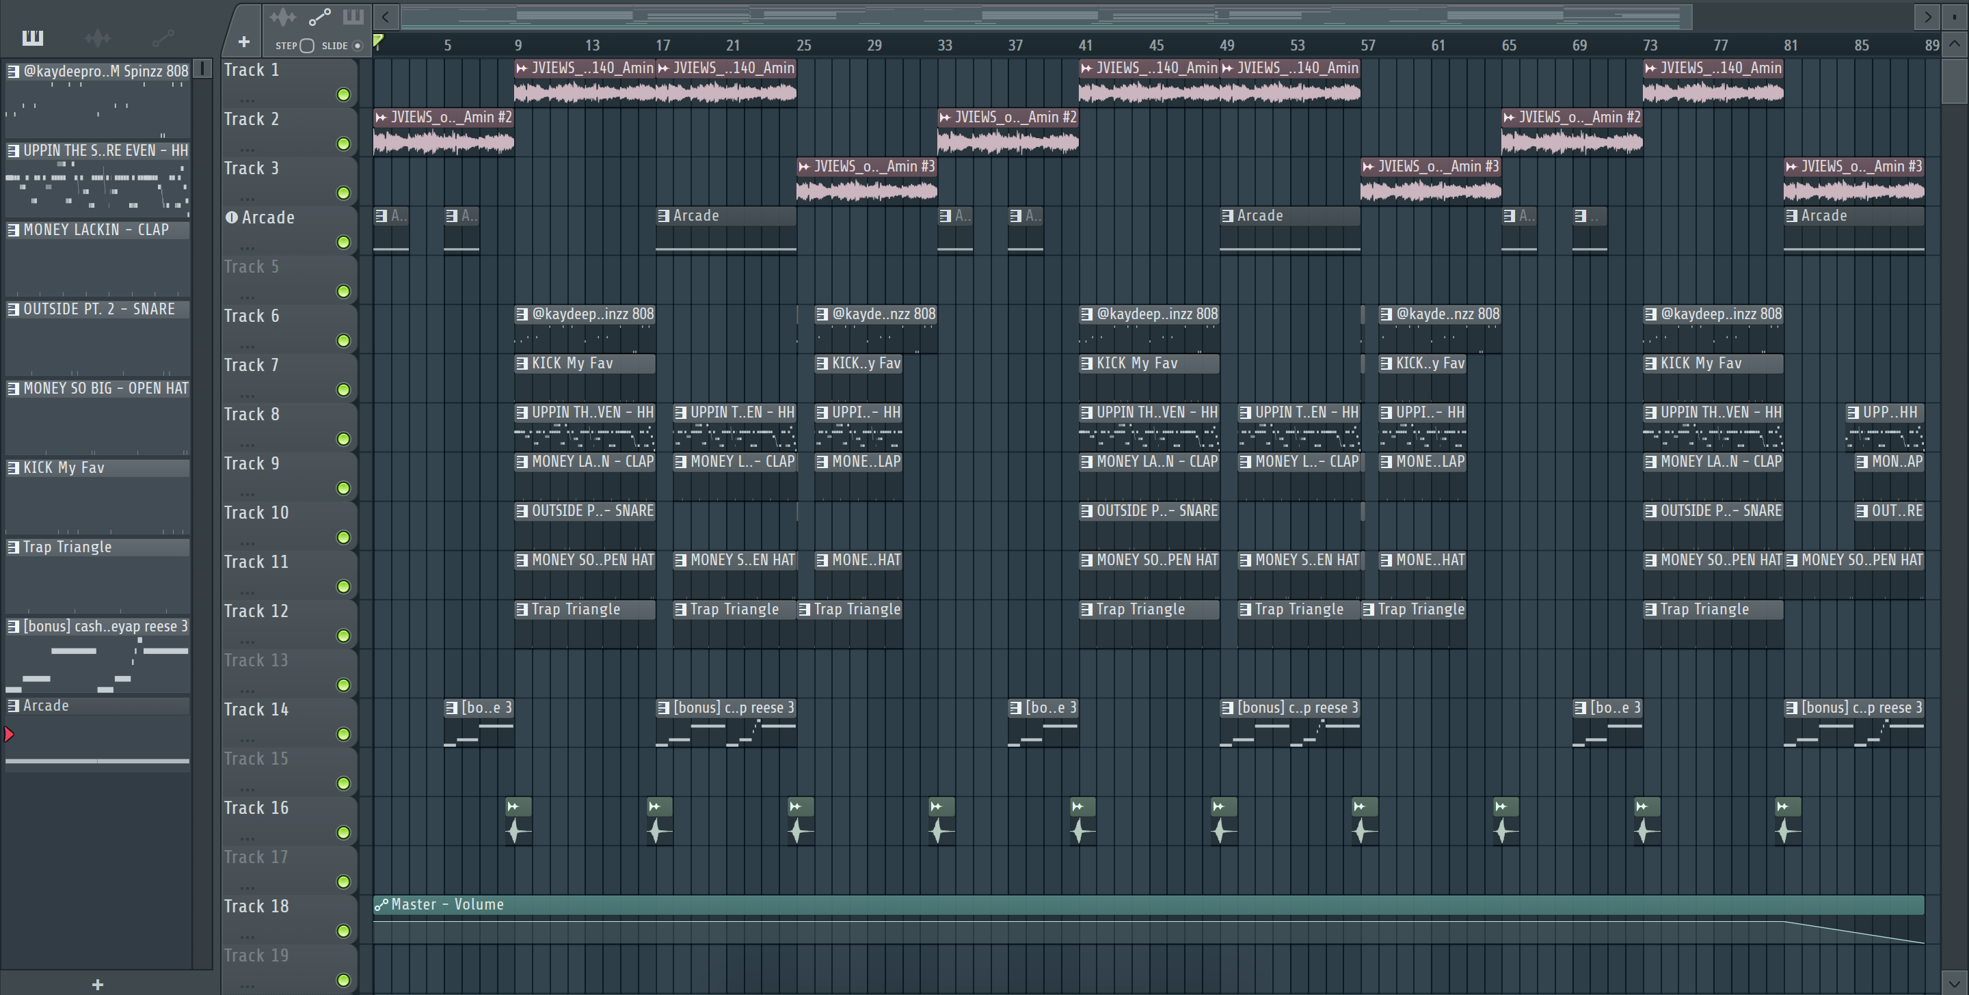Click bar 73 on the timeline ruler
Image resolution: width=1969 pixels, height=995 pixels.
1650,45
